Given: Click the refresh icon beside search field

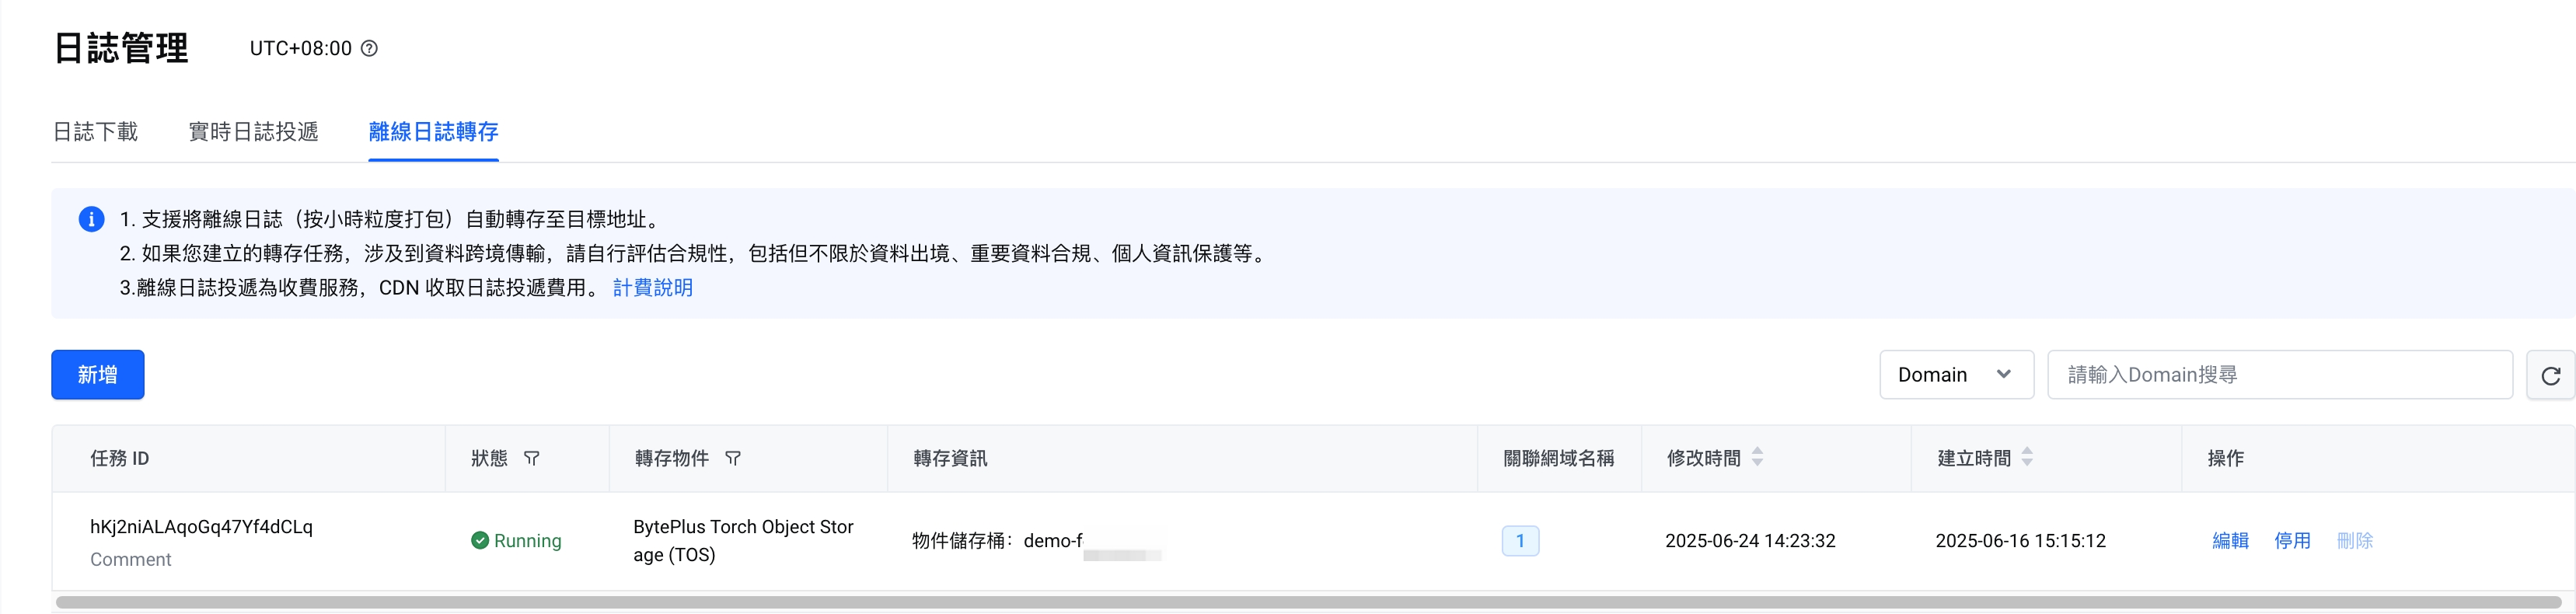Looking at the screenshot, I should pos(2550,375).
